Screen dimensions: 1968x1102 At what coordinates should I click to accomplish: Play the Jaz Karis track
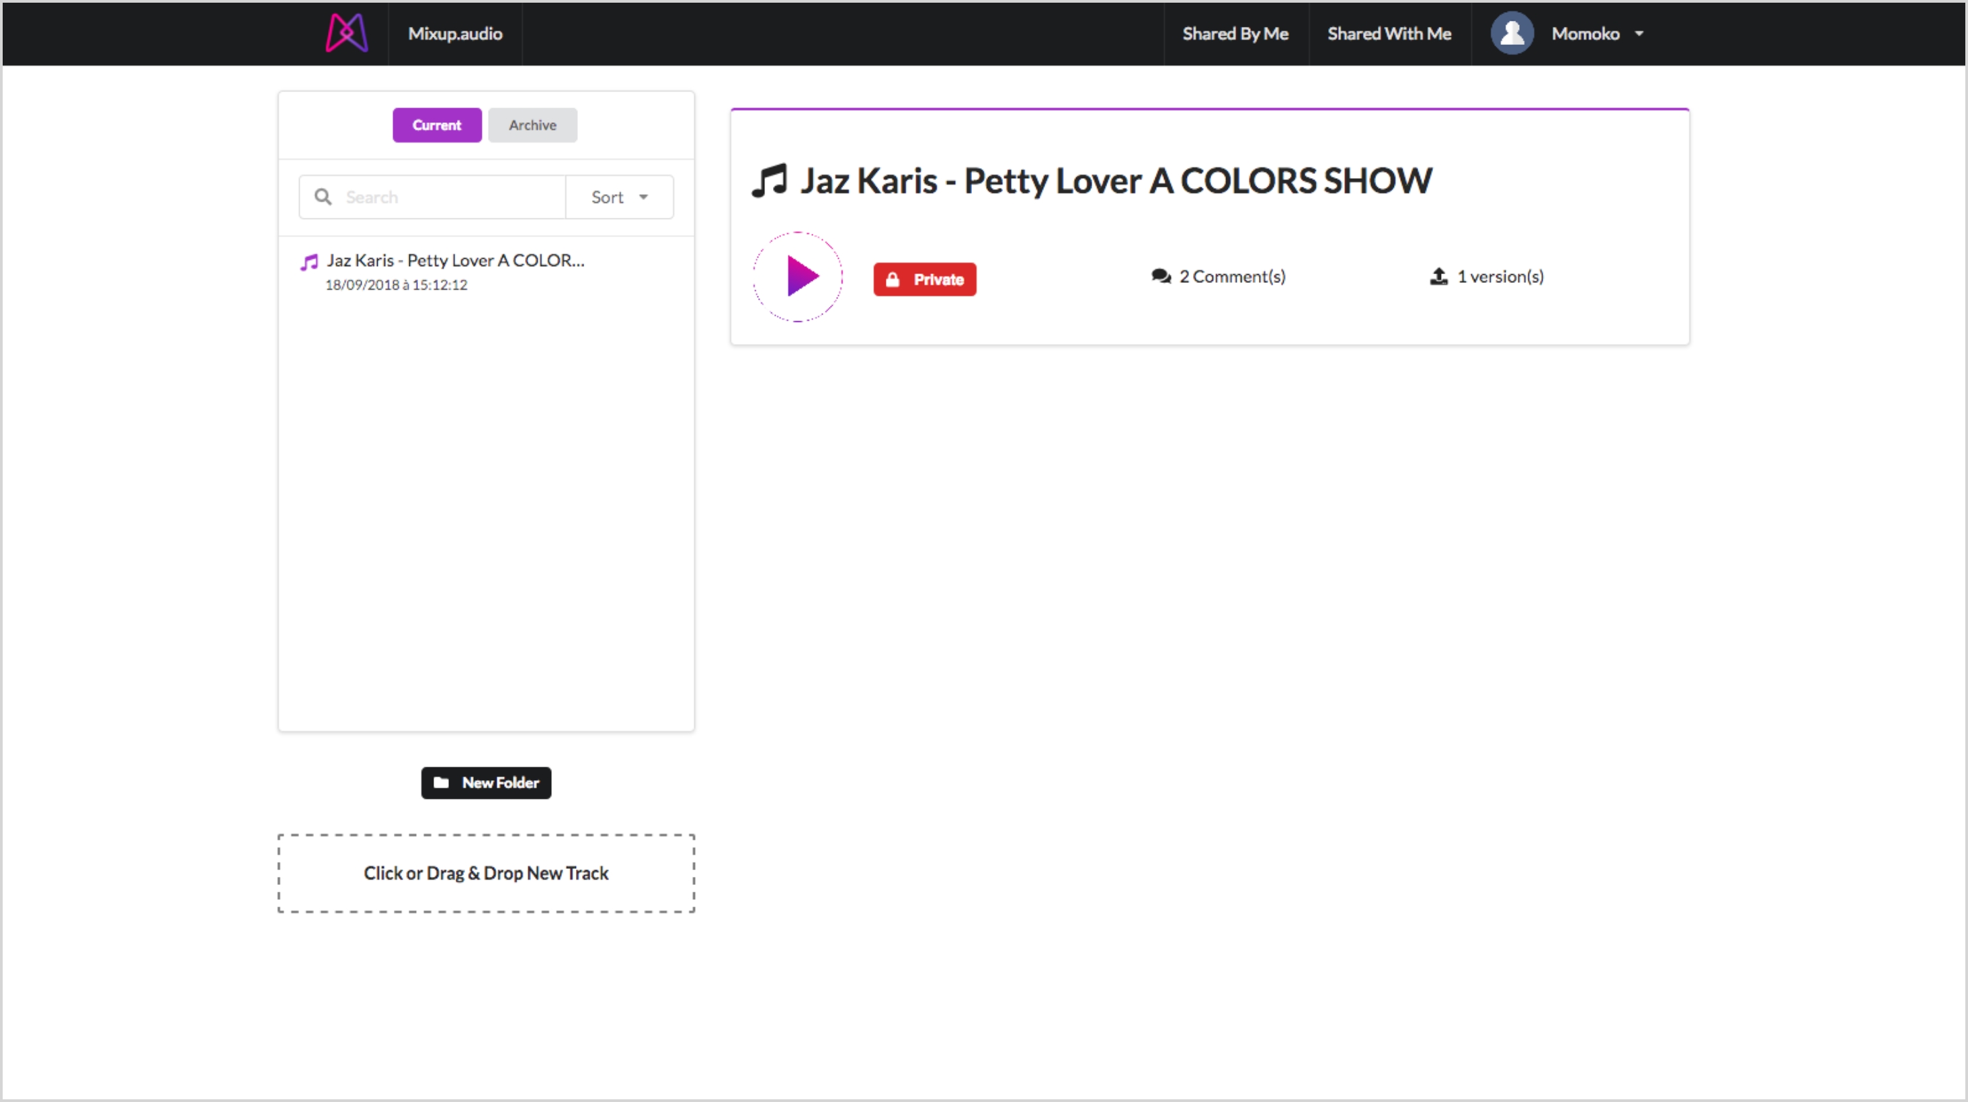point(798,276)
